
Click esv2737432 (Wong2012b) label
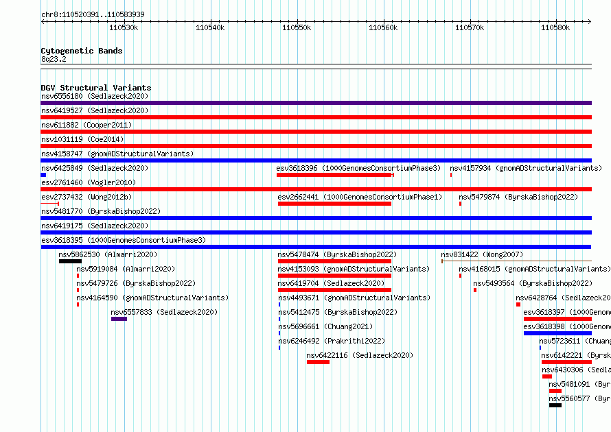(x=87, y=197)
